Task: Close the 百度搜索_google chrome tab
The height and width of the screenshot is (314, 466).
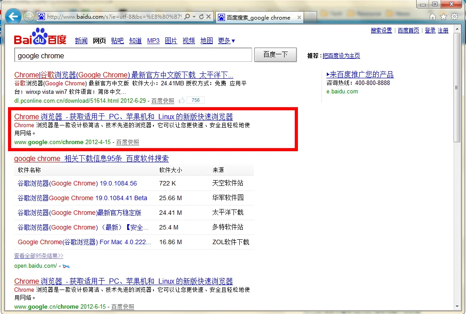Action: click(299, 17)
